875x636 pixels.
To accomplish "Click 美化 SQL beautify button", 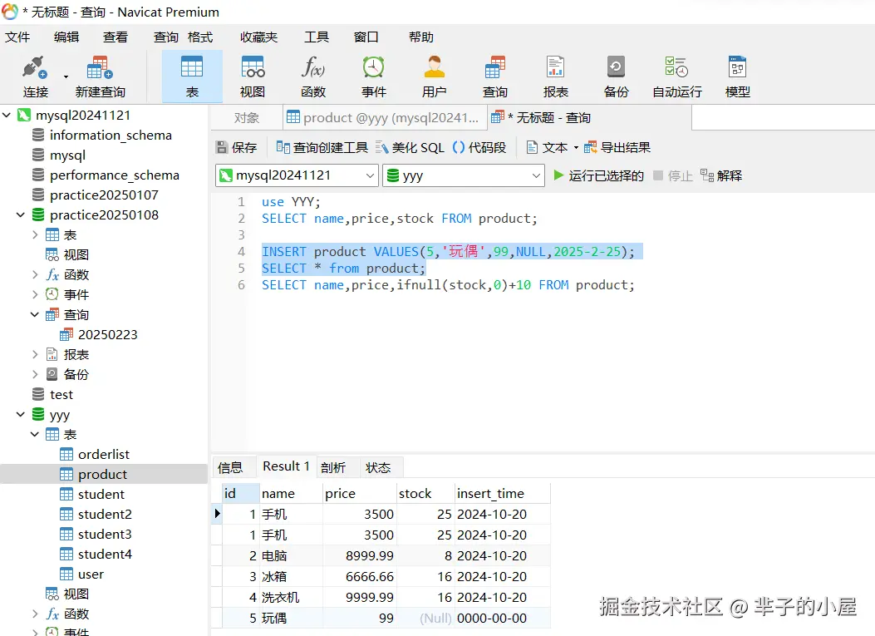I will coord(410,147).
